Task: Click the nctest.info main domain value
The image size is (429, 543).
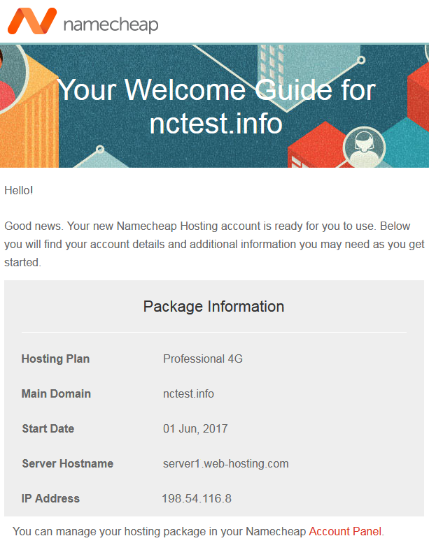Action: click(188, 393)
